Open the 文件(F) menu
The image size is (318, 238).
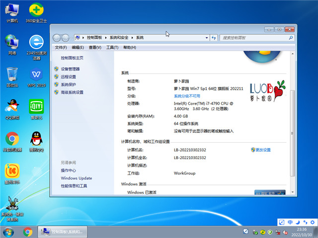coord(61,48)
